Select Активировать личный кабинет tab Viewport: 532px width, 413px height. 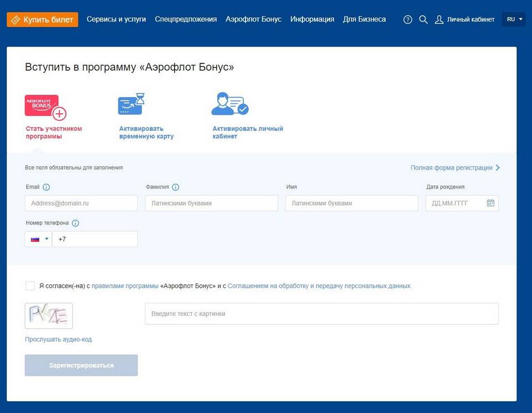click(x=248, y=132)
